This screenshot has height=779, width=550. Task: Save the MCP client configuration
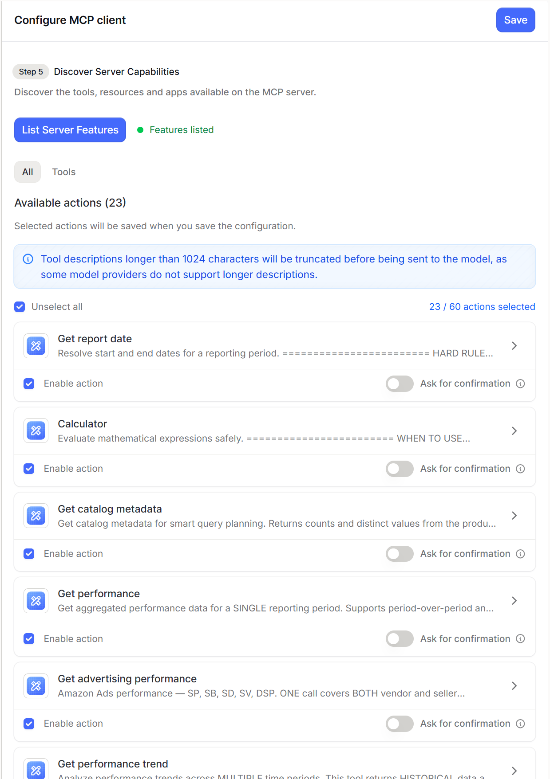(515, 20)
